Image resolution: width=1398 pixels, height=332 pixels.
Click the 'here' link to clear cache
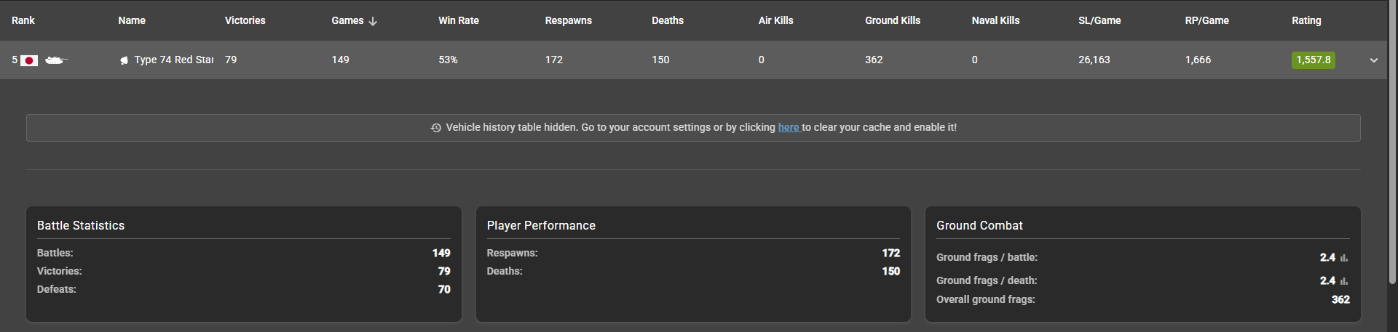(789, 127)
